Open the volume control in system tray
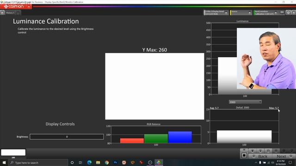296x166 pixels. 272,163
